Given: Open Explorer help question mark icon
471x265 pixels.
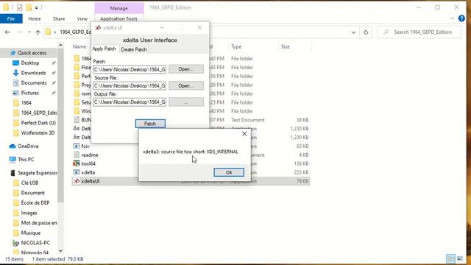Looking at the screenshot, I should 461,18.
